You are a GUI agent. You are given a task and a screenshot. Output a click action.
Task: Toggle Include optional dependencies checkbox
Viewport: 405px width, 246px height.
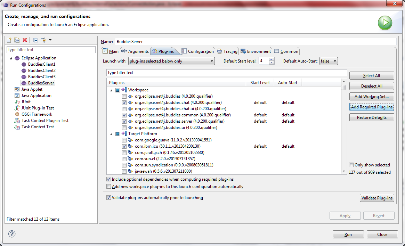pos(109,179)
